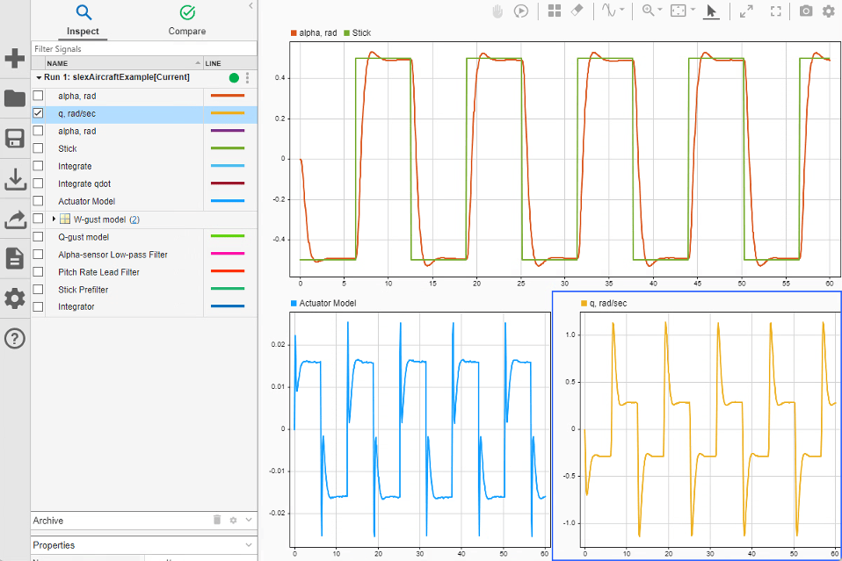This screenshot has height=561, width=842.
Task: Check the Stick signal checkbox
Action: 38,148
